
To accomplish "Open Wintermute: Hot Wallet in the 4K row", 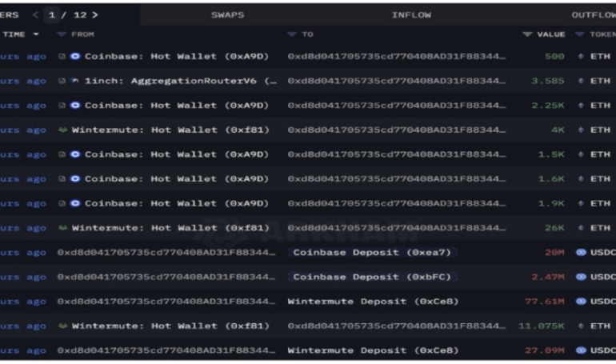I will pos(170,130).
